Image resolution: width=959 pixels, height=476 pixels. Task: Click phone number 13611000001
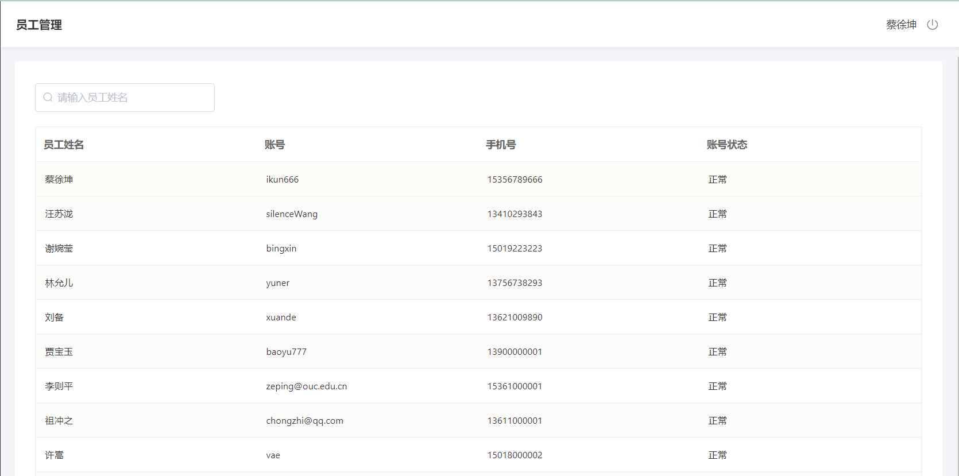pyautogui.click(x=515, y=421)
